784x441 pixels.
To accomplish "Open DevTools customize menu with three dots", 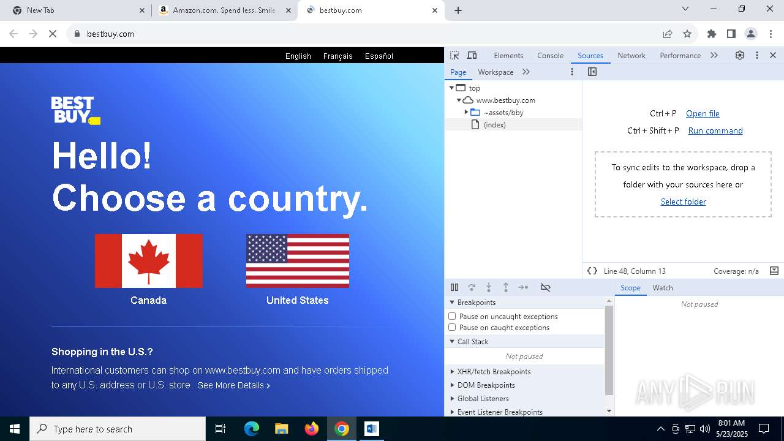I will [757, 55].
